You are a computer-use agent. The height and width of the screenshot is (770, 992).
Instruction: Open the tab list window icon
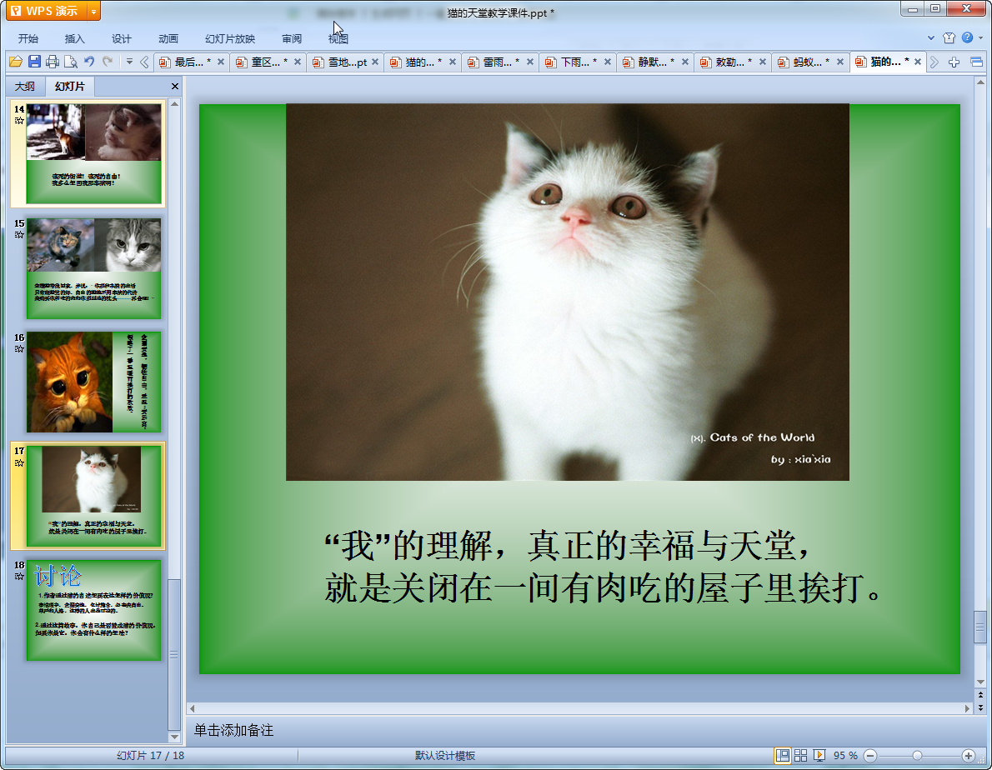pyautogui.click(x=976, y=62)
